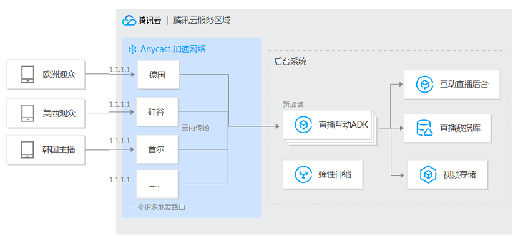Click the 直播互动ADK hexagon icon
518x239 pixels.
point(303,124)
